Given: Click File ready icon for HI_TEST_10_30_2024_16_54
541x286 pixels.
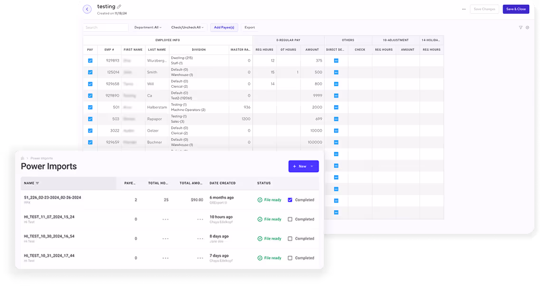Looking at the screenshot, I should [260, 239].
